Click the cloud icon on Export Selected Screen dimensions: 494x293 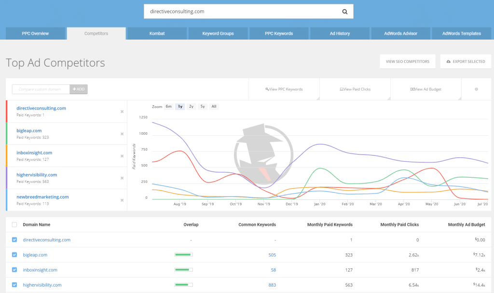(448, 61)
